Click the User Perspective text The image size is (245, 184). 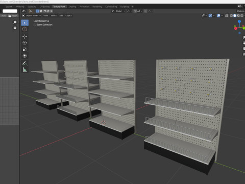41,21
